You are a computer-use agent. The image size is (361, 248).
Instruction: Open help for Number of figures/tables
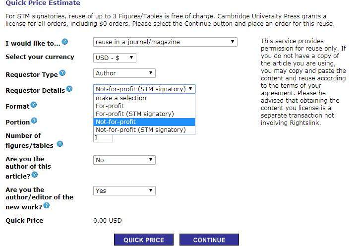60,144
